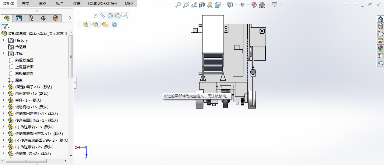Select the 前视基准面 plane item
This screenshot has width=384, height=165.
point(24,60)
